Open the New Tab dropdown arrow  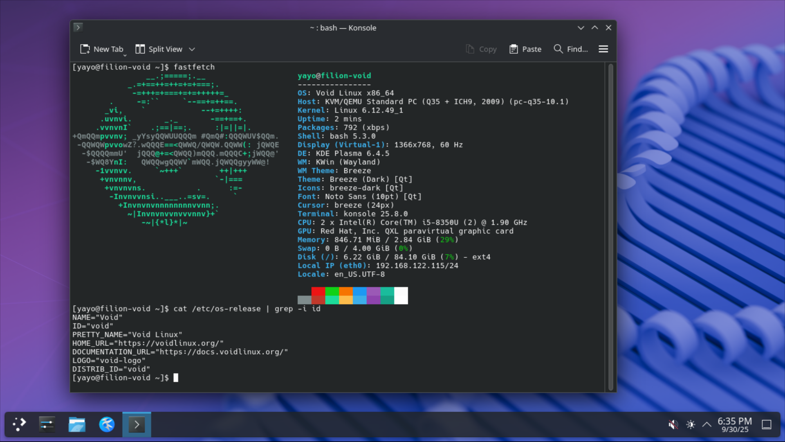click(x=125, y=55)
